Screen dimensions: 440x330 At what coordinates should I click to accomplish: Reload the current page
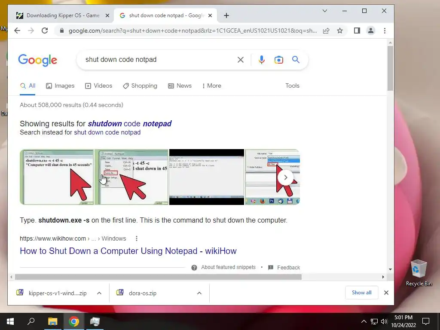tap(45, 31)
